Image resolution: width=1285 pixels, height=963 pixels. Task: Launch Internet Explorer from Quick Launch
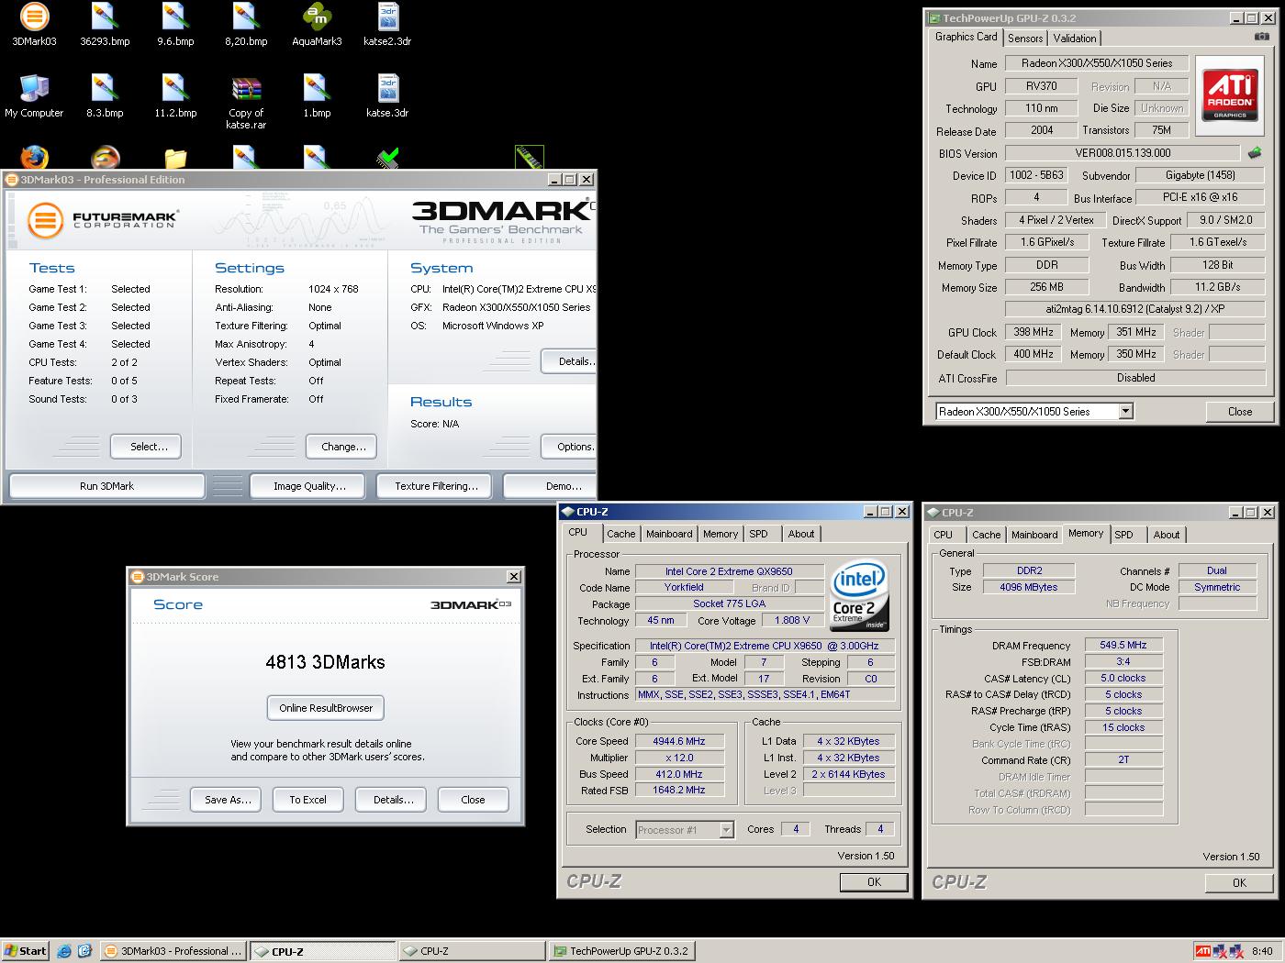[x=64, y=951]
